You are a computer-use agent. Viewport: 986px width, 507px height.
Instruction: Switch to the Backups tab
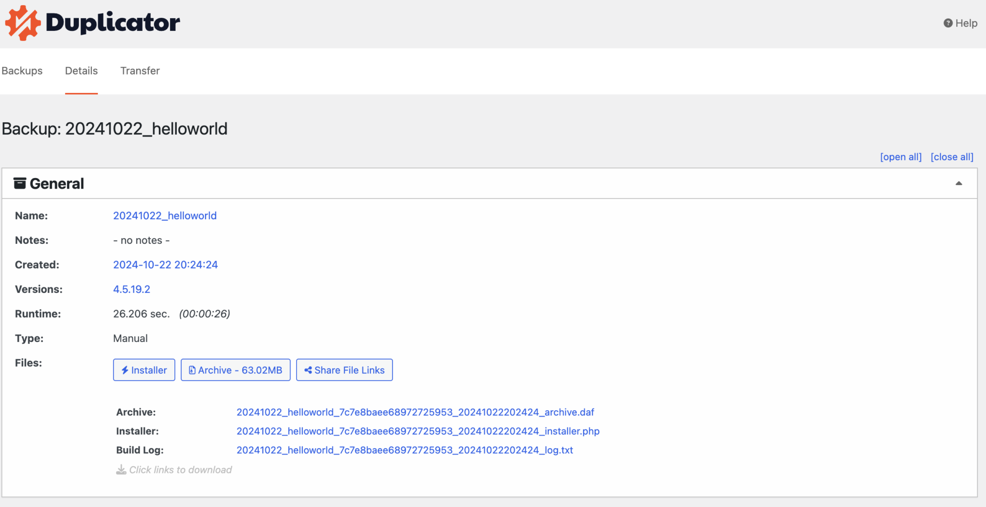tap(22, 71)
